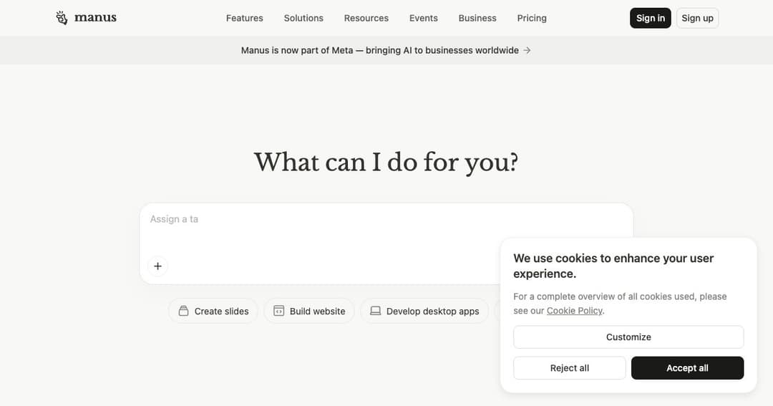Reject all cookies
773x406 pixels.
570,368
